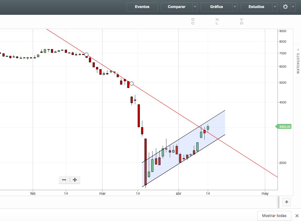This screenshot has height=221, width=301.
Task: Click the vertical WATCHLISTS tab label
Action: click(298, 63)
